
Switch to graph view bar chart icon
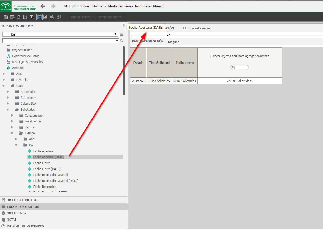click(x=45, y=17)
